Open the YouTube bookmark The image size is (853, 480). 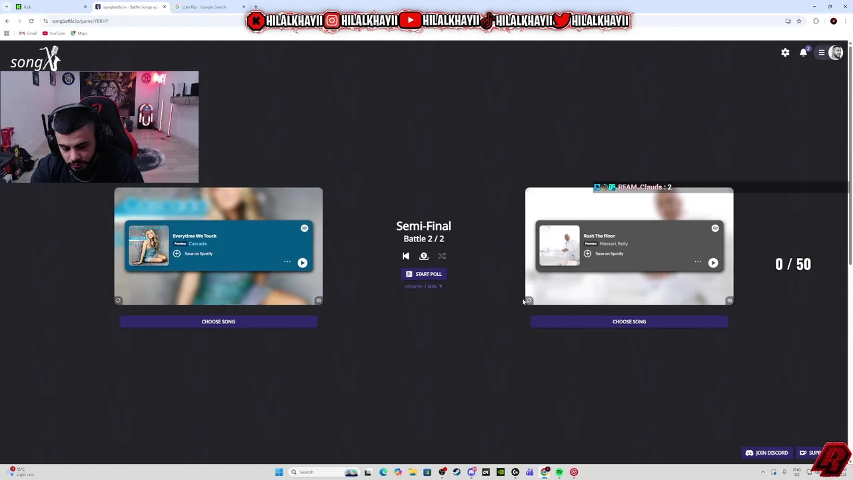(x=54, y=33)
